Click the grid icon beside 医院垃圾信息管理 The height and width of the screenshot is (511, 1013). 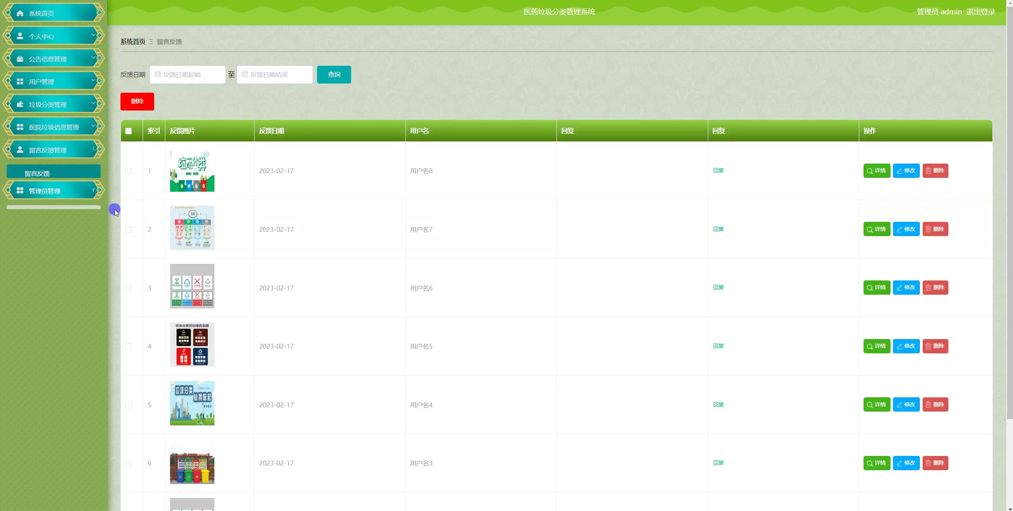point(20,127)
